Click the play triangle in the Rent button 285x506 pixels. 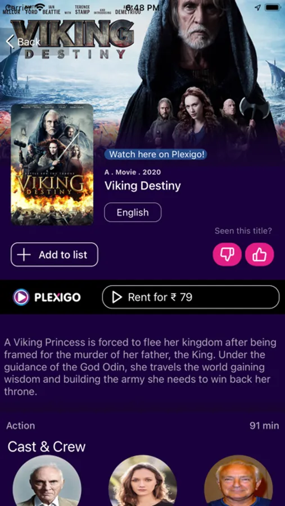coord(117,297)
